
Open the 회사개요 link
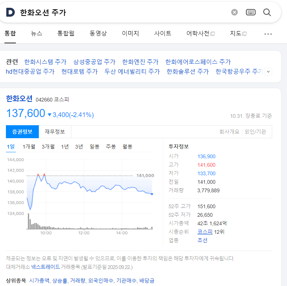[x=229, y=132]
